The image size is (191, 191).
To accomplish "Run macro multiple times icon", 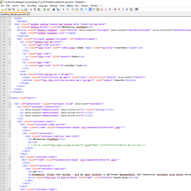I will [127, 10].
